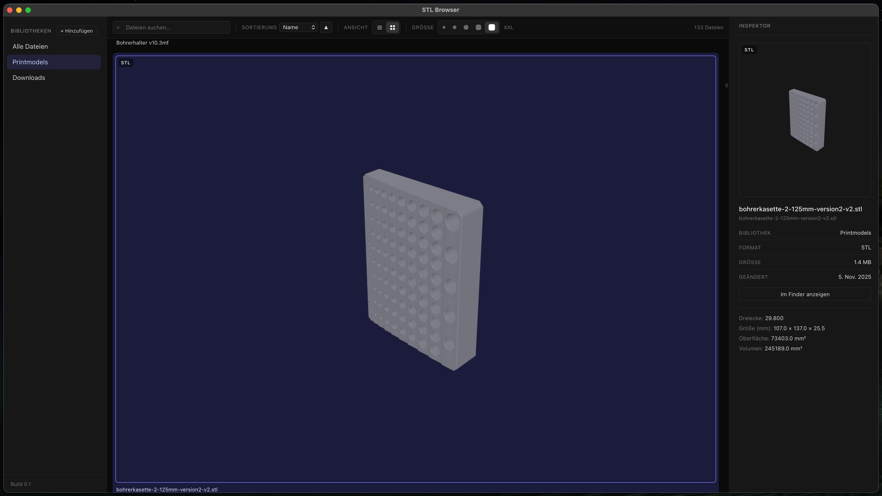
Task: Close the STL Browser window
Action: tap(10, 10)
